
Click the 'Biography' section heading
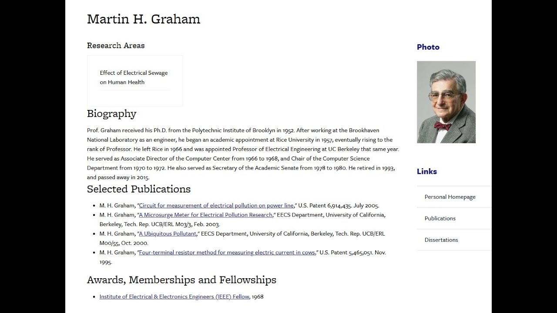[111, 114]
